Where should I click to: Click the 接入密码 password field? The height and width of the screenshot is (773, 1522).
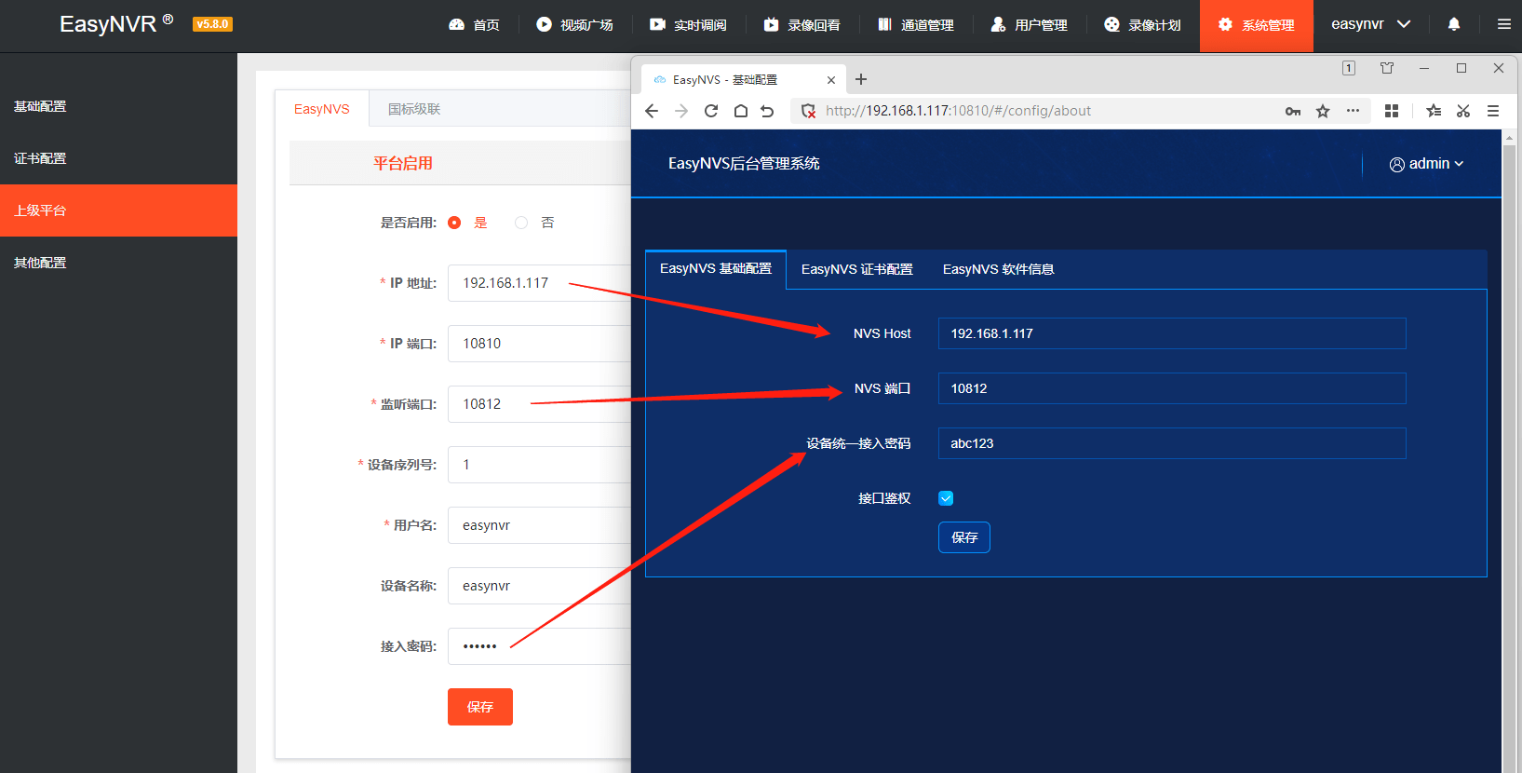[x=539, y=646]
